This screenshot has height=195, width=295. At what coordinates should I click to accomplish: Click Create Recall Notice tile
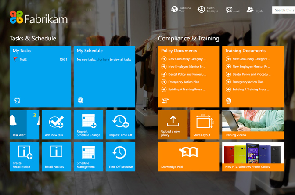[x=24, y=156]
